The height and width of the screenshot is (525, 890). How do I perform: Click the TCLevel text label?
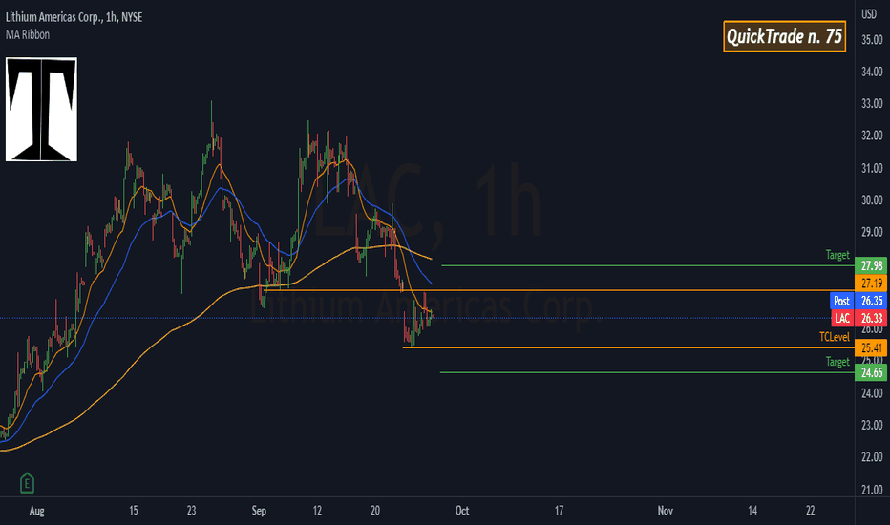pyautogui.click(x=835, y=337)
